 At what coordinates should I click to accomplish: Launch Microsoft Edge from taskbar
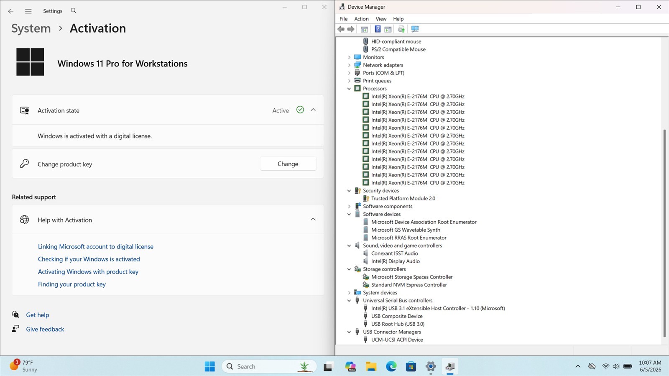(x=391, y=366)
